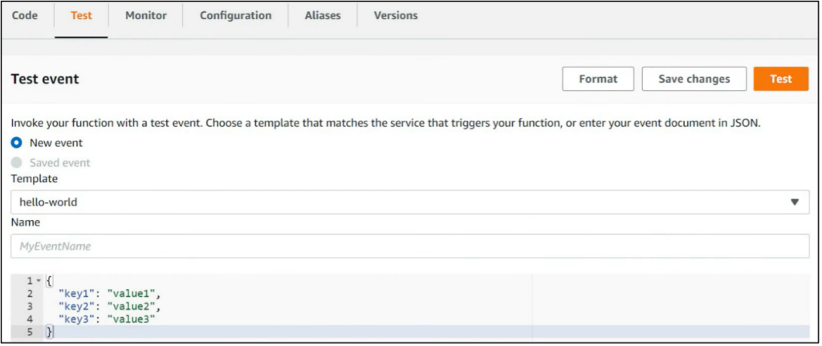Click the key2 line in the editor
822x346 pixels.
click(109, 307)
